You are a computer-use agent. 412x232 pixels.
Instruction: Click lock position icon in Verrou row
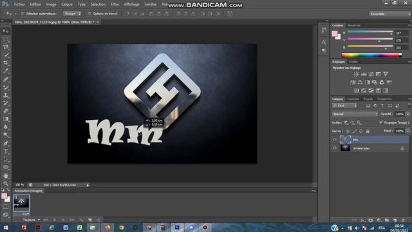(361, 131)
